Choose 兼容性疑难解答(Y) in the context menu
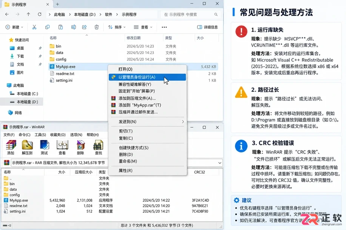Screen dimensions: 346x230 coord(147,84)
